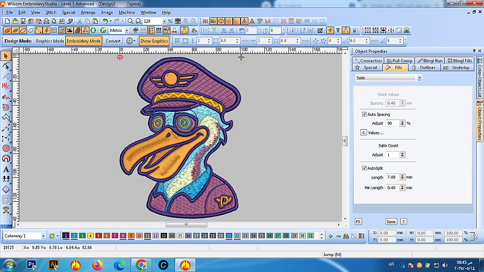Click the Print icon in toolbar

point(46,21)
